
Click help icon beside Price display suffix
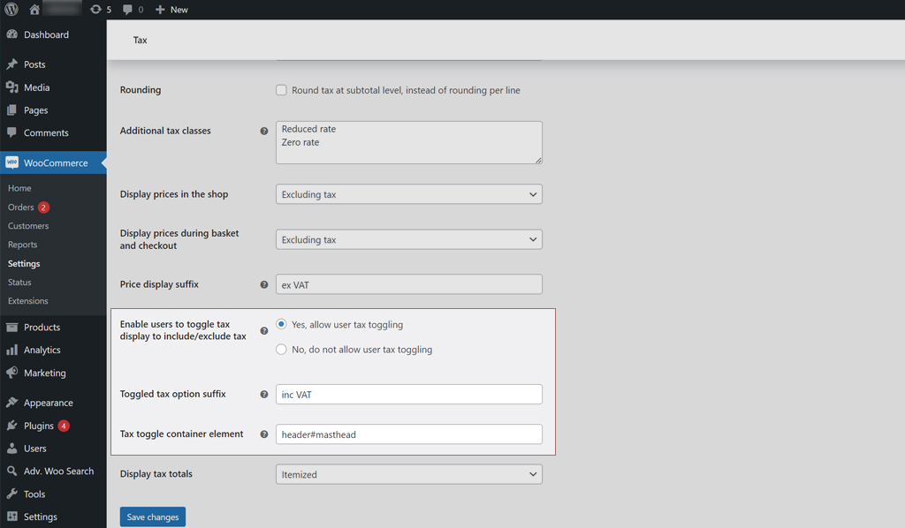pyautogui.click(x=263, y=285)
